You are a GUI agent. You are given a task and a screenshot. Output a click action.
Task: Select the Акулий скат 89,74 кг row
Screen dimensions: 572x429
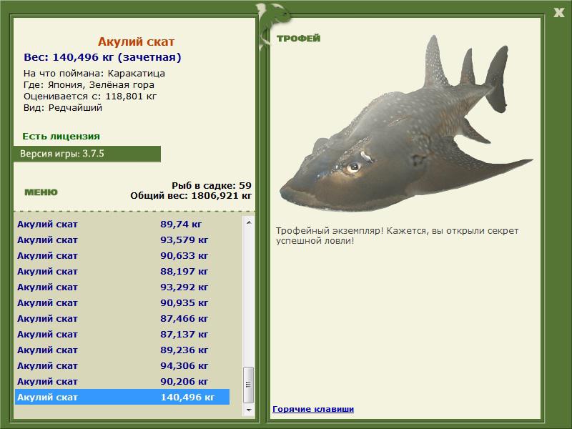(x=122, y=224)
